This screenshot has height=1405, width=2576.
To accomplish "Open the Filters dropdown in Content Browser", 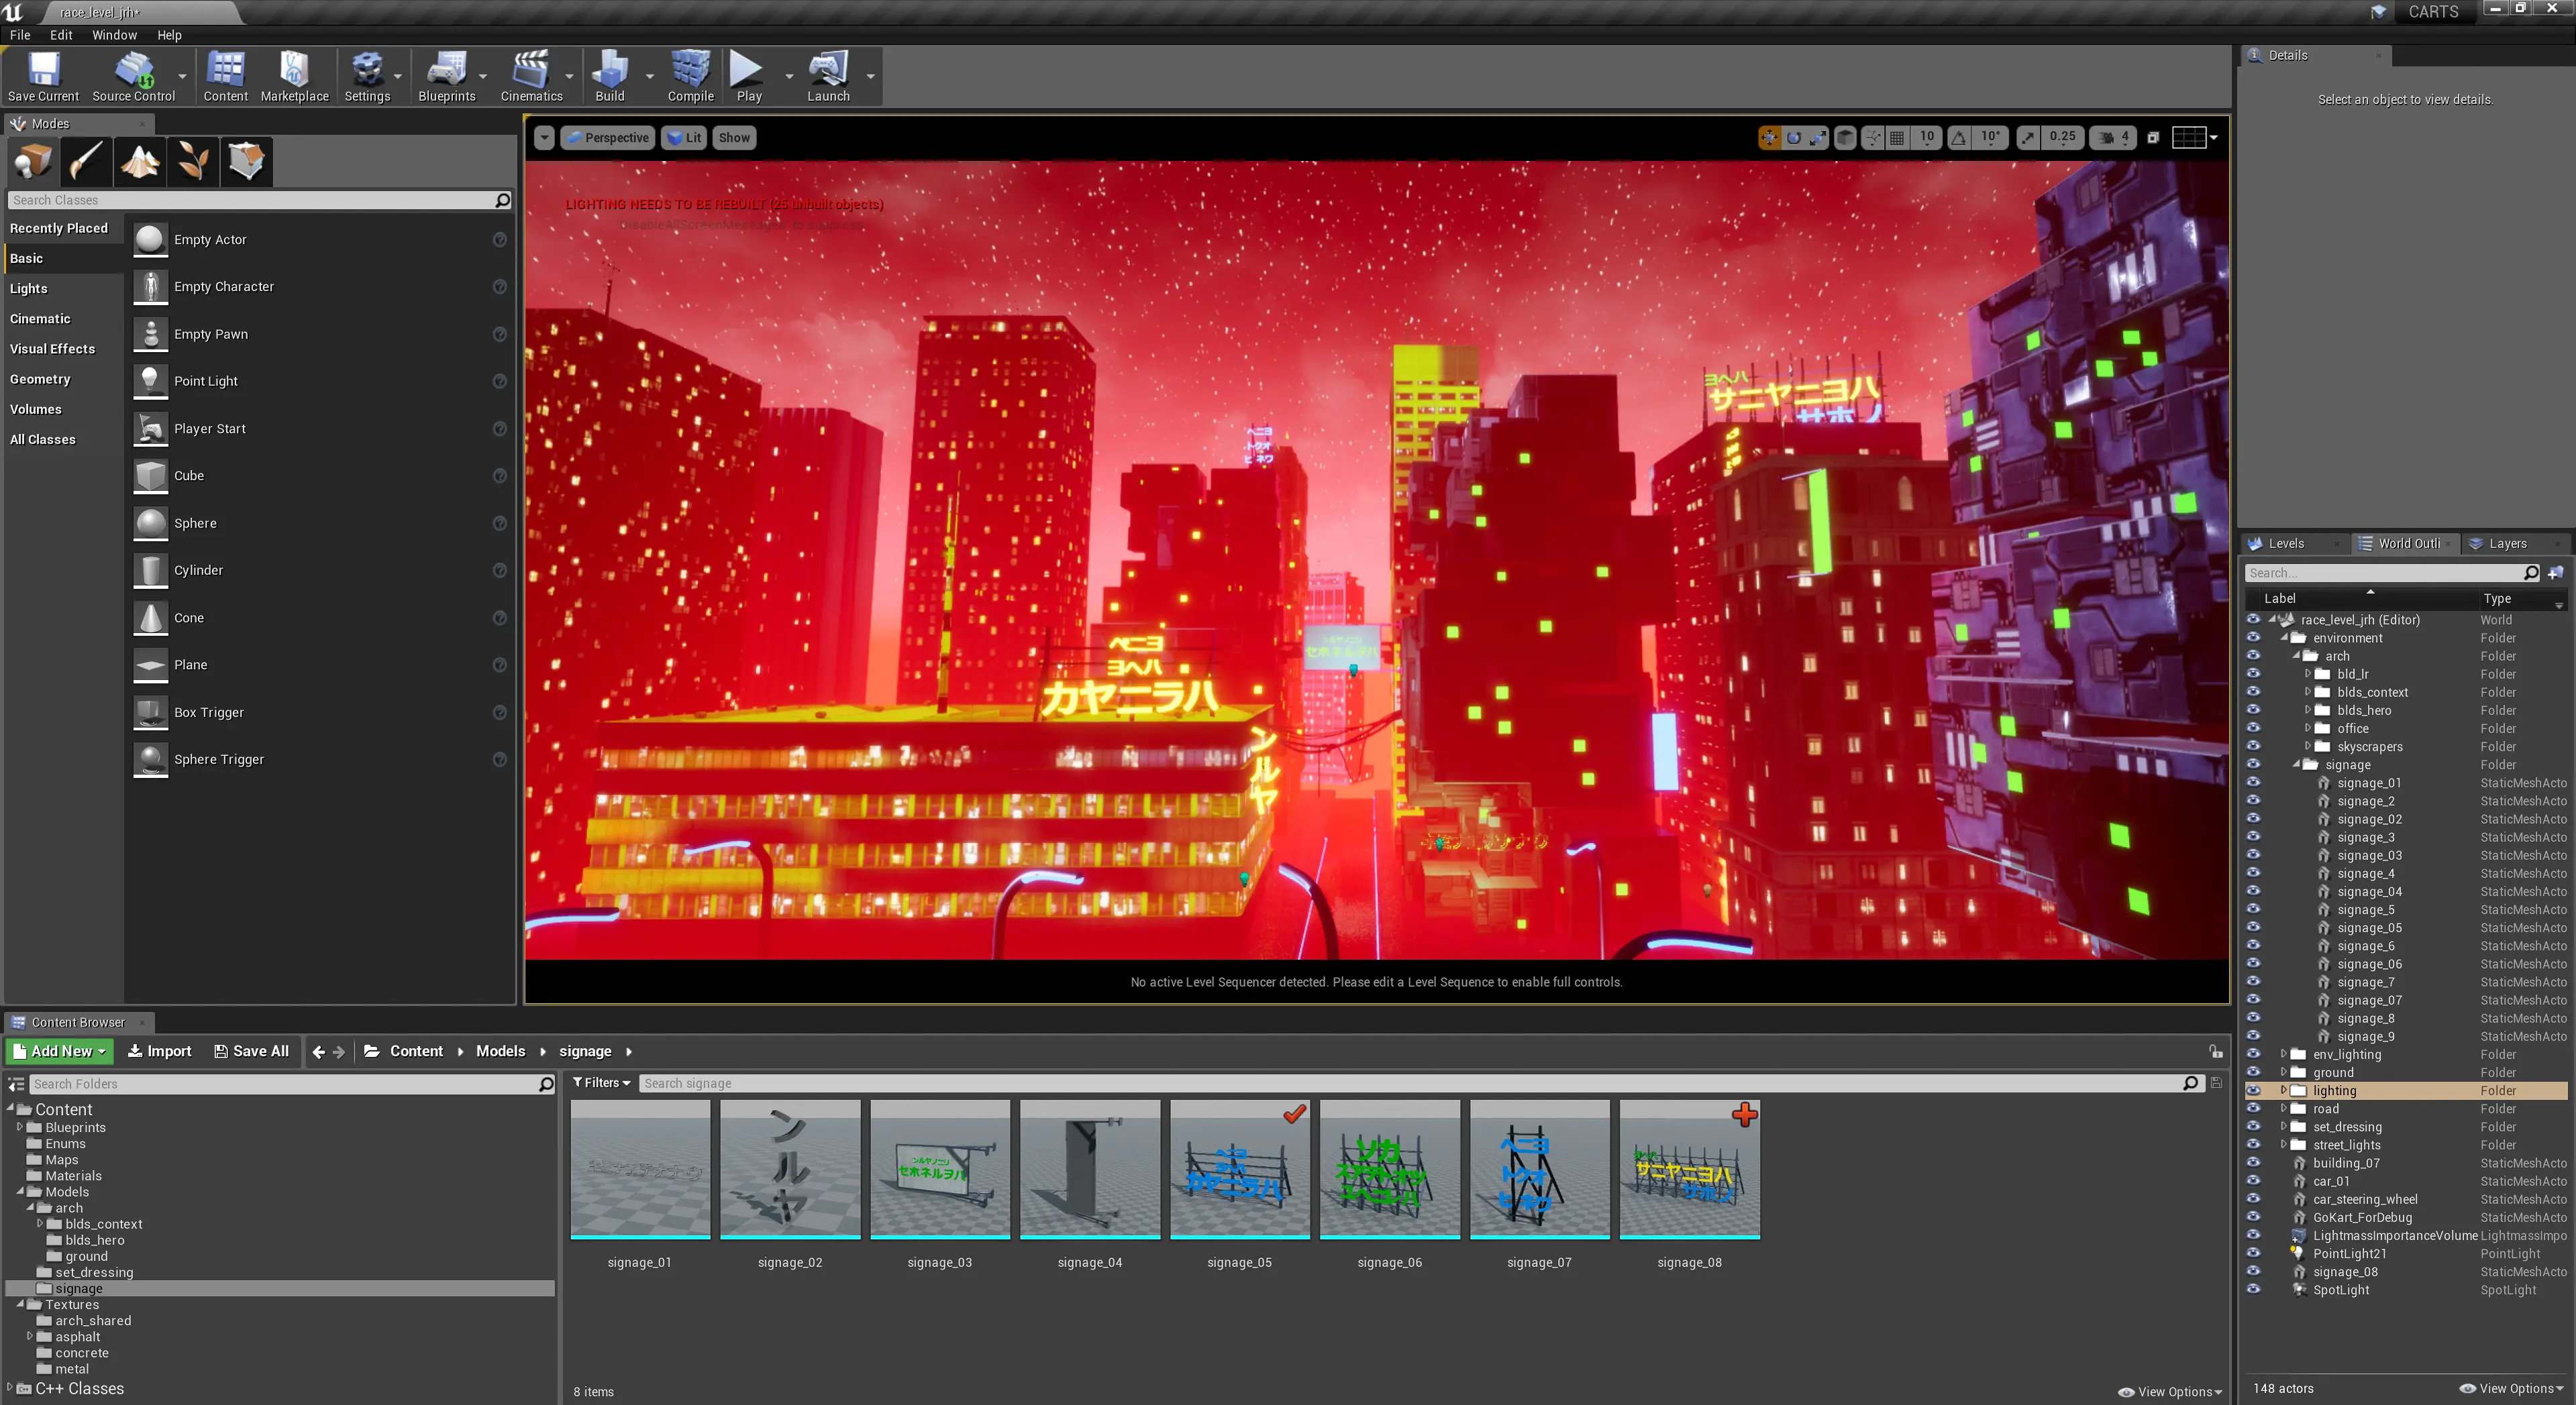I will 601,1083.
